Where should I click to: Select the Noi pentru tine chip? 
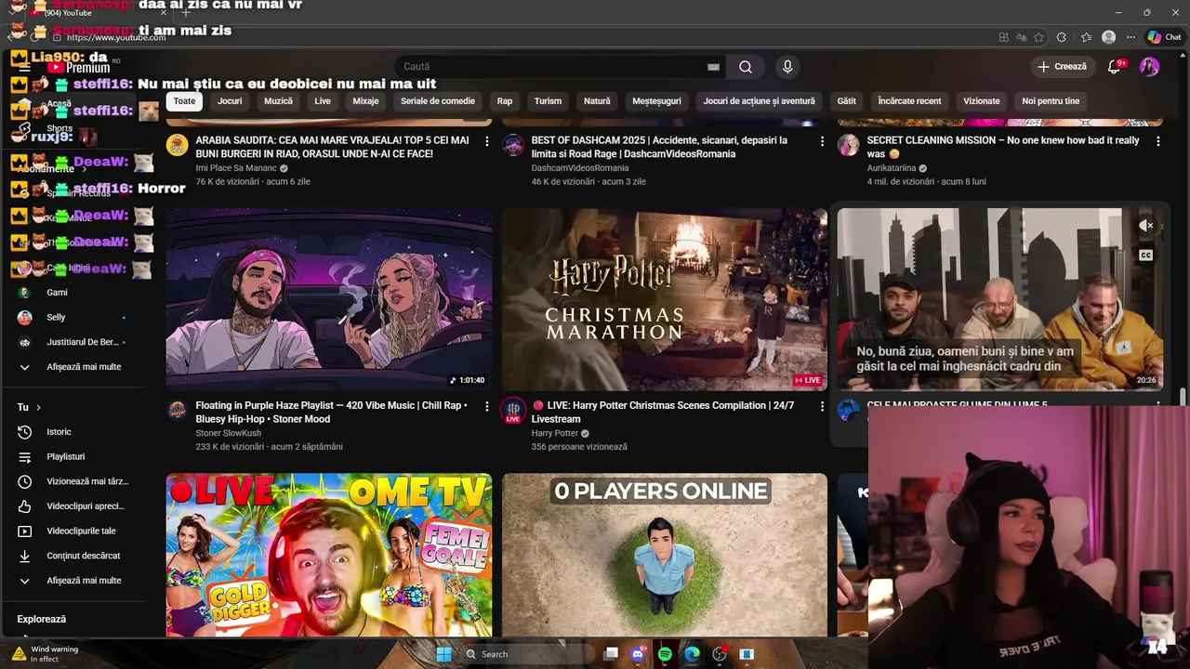[x=1051, y=101]
